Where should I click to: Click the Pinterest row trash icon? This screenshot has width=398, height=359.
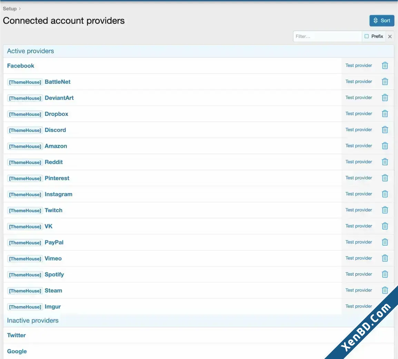(385, 178)
